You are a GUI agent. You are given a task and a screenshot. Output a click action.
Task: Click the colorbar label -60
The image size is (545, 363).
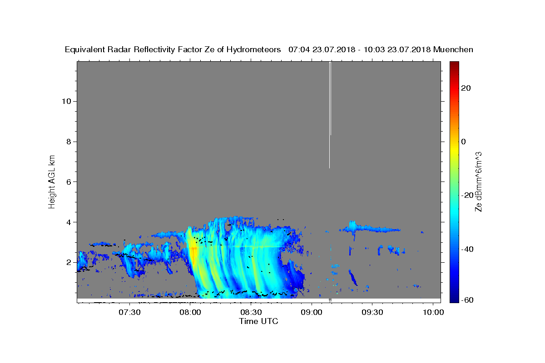(467, 299)
